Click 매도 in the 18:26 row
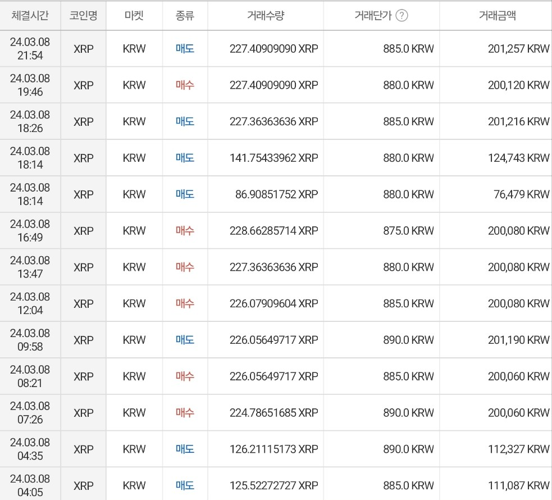Screen dimensions: 552x500 coord(185,121)
